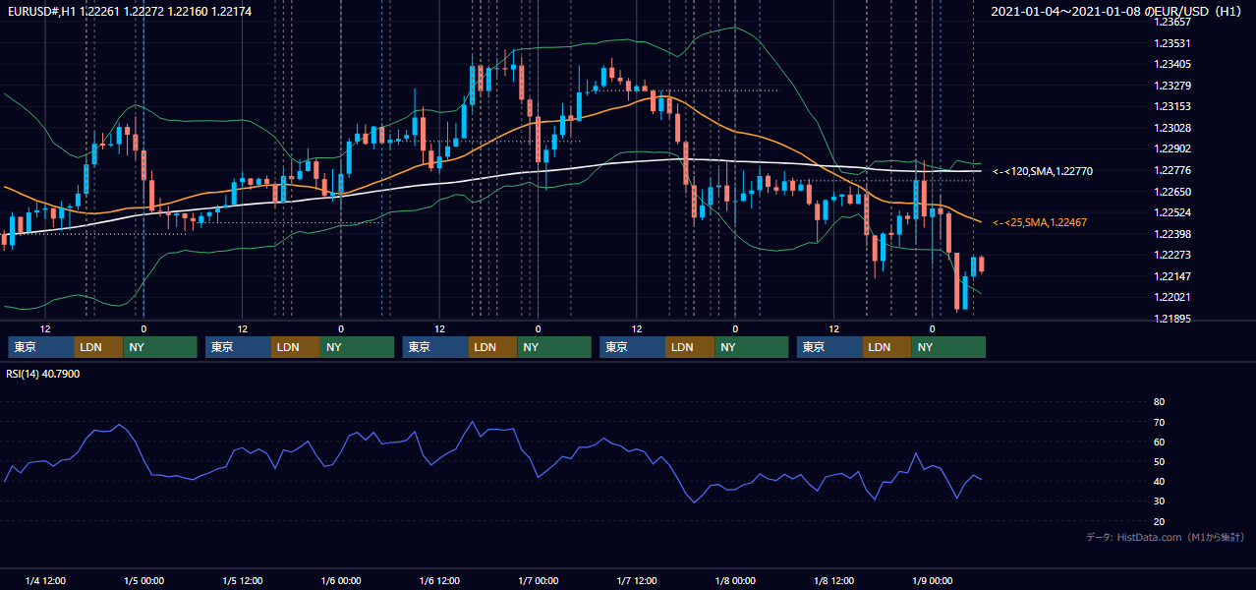Click the rightmost NY session box
This screenshot has width=1256, height=590.
948,347
